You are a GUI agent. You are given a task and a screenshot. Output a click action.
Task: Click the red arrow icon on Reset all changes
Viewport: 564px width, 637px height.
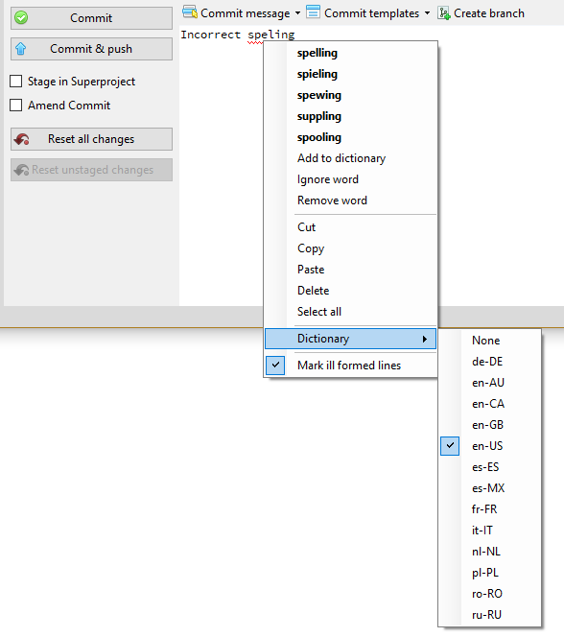point(21,139)
